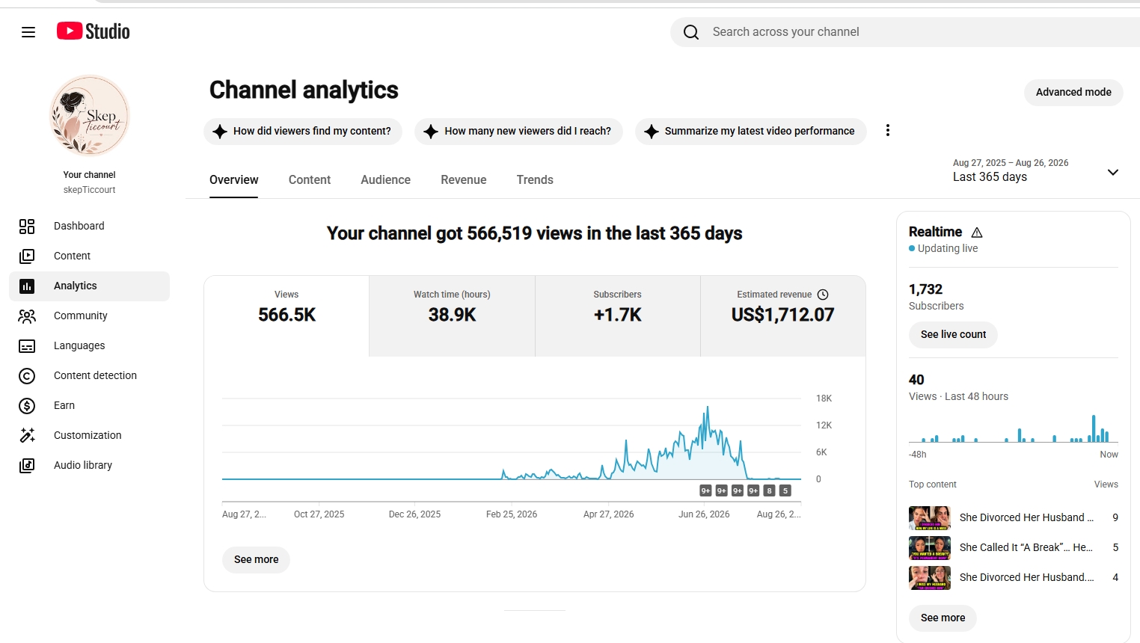Switch to the Revenue tab

click(x=463, y=179)
